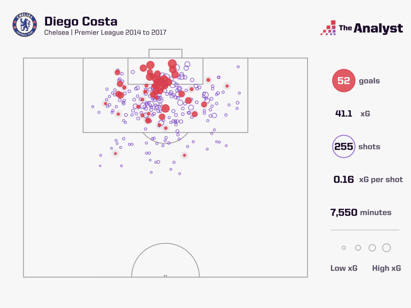
Task: Click the Chelsea Football Club crest
Action: (x=24, y=25)
